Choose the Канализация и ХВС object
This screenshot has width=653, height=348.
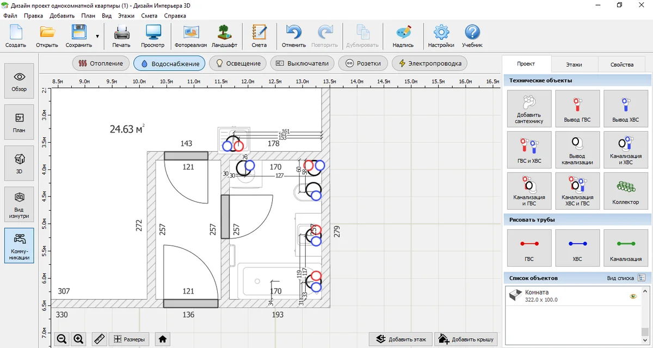[x=626, y=150]
